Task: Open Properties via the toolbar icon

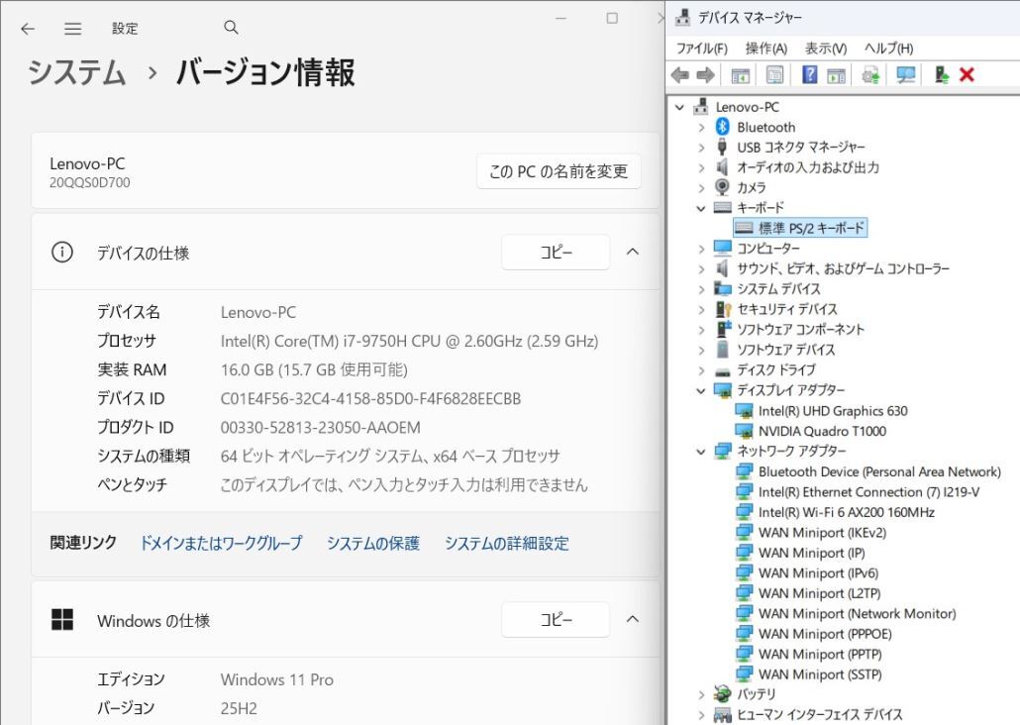Action: [774, 74]
